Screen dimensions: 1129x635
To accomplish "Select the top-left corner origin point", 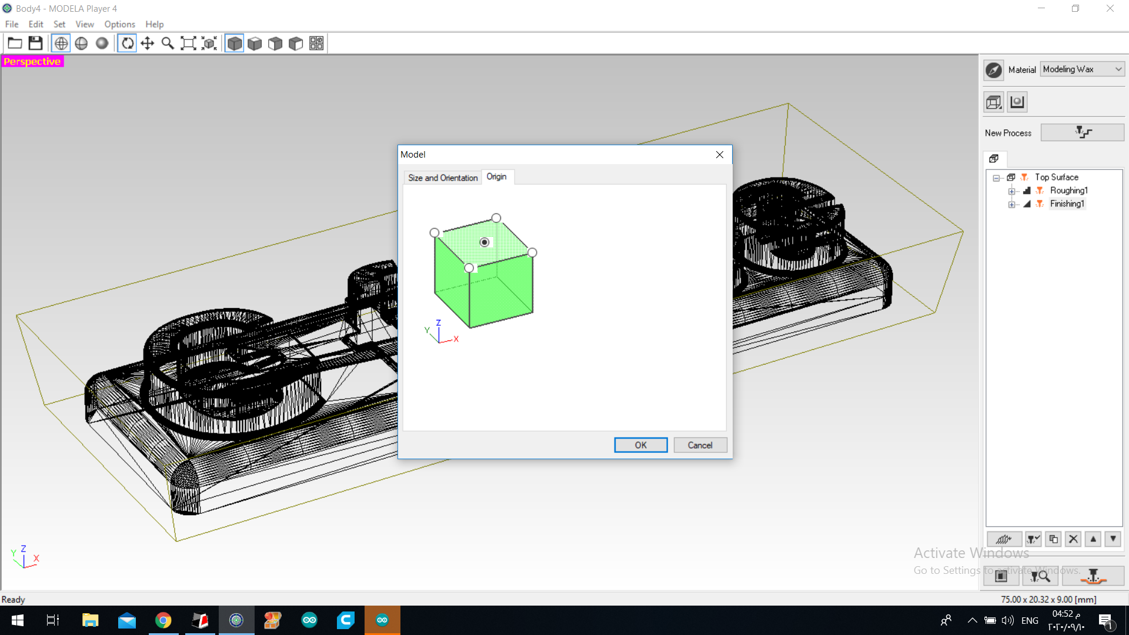I will click(x=435, y=233).
